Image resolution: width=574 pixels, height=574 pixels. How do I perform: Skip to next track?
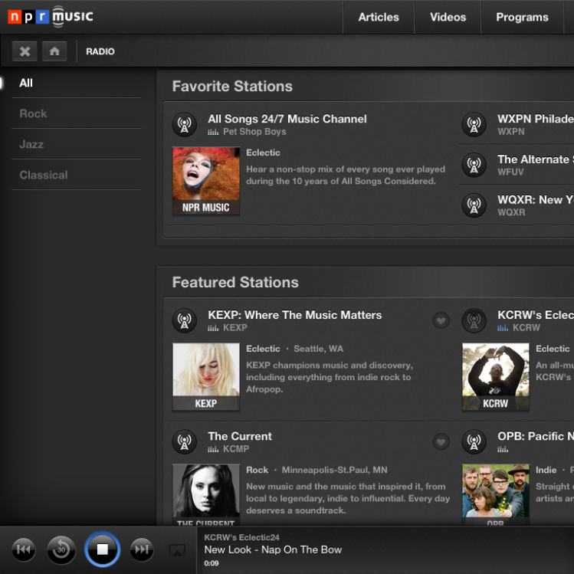pyautogui.click(x=142, y=549)
